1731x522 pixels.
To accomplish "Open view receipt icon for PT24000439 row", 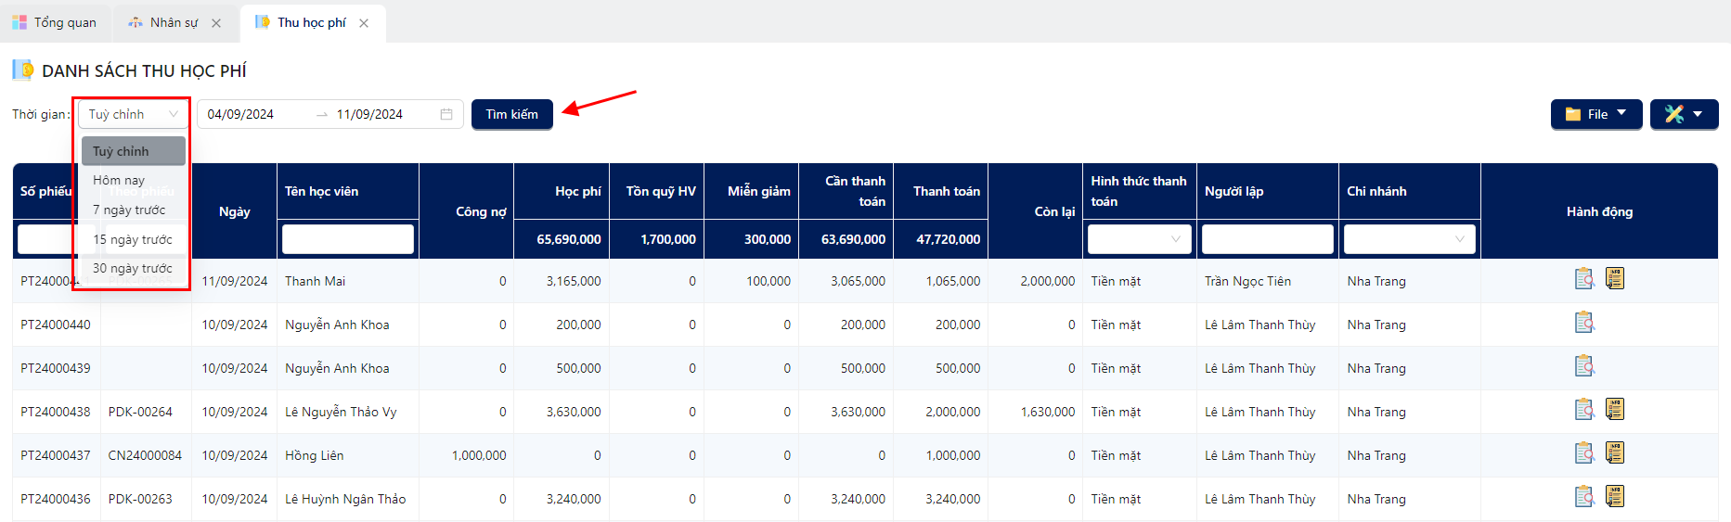I will (1584, 366).
